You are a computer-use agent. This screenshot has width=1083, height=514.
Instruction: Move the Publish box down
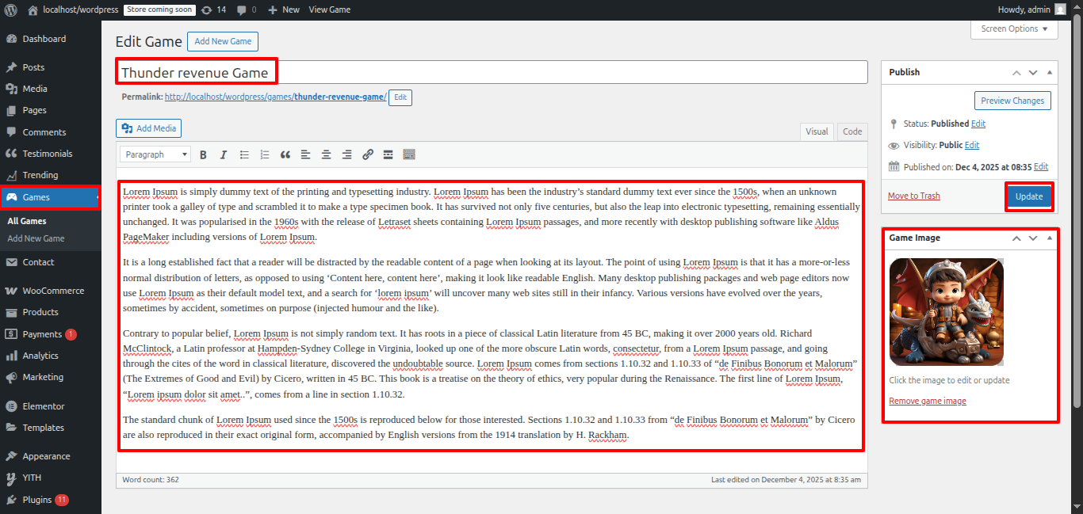pyautogui.click(x=1033, y=72)
